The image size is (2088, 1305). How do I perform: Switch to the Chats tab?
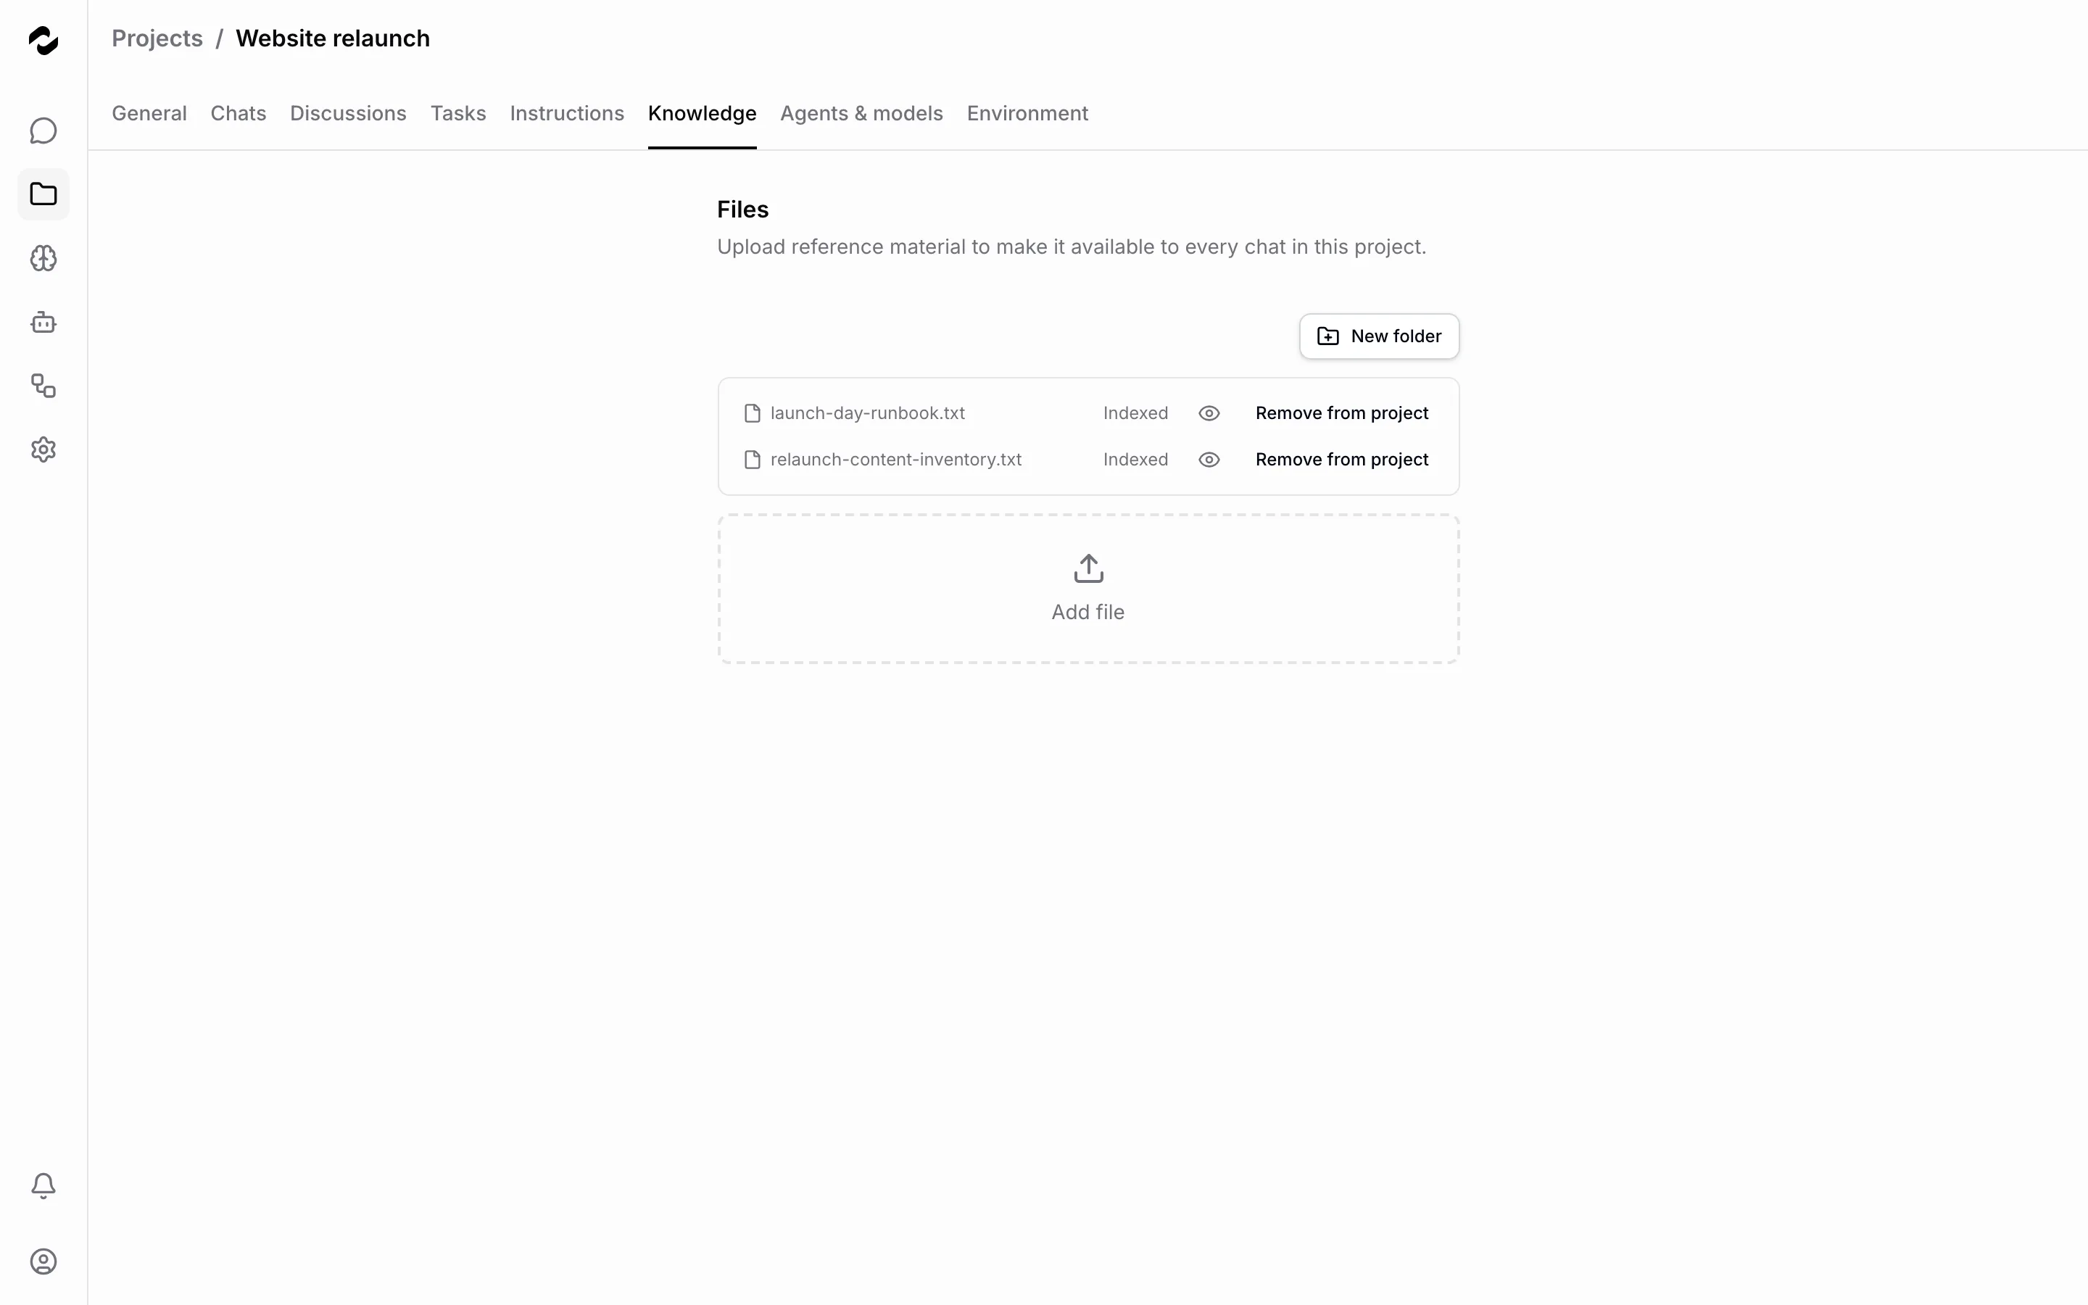click(x=238, y=113)
